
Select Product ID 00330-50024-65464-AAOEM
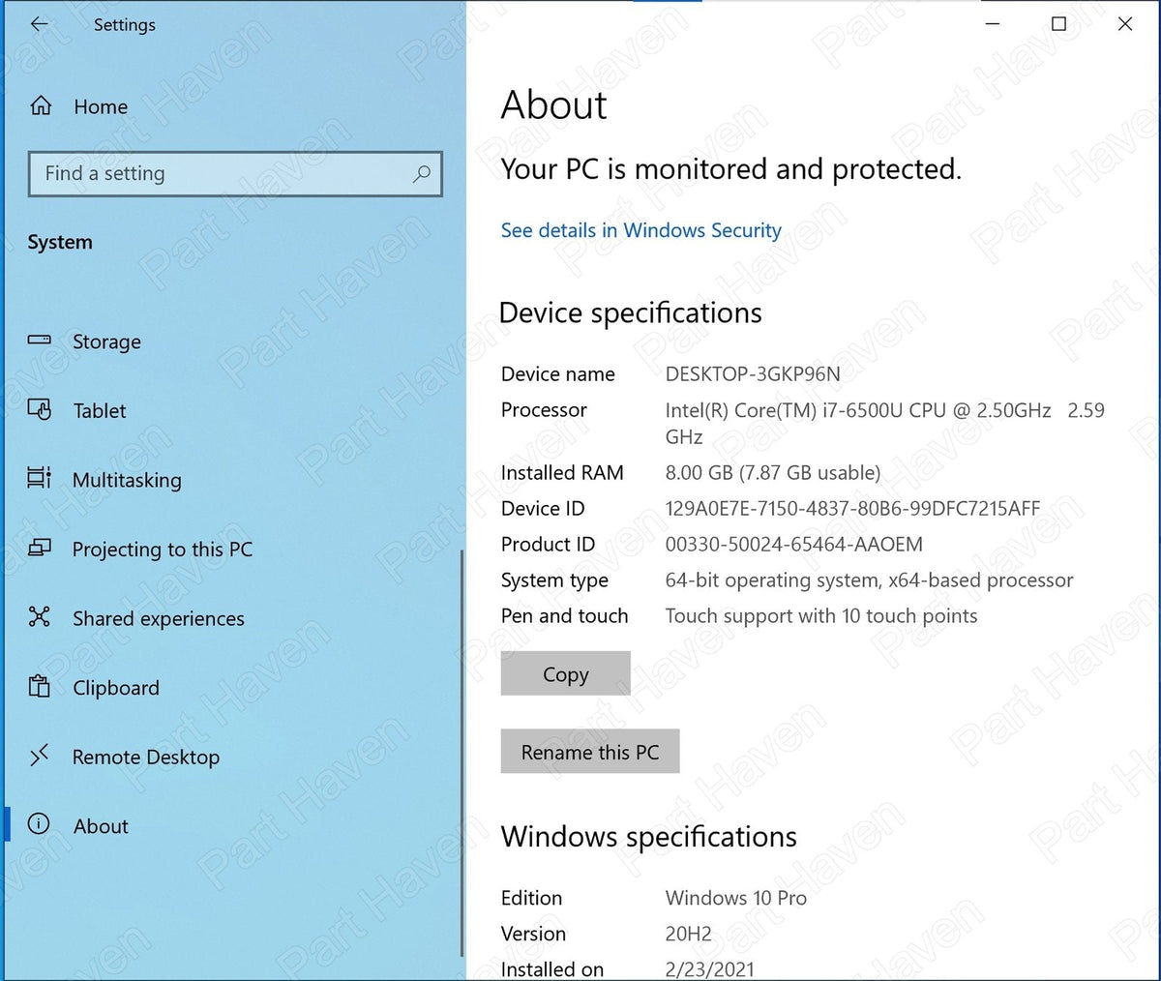(x=793, y=545)
